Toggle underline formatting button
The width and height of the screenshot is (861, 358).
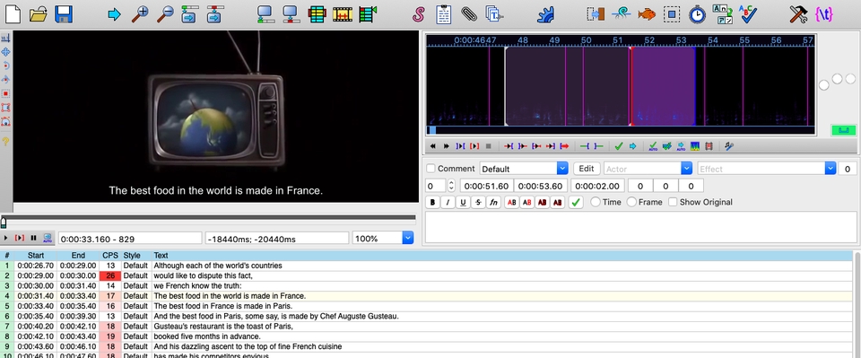pyautogui.click(x=463, y=202)
